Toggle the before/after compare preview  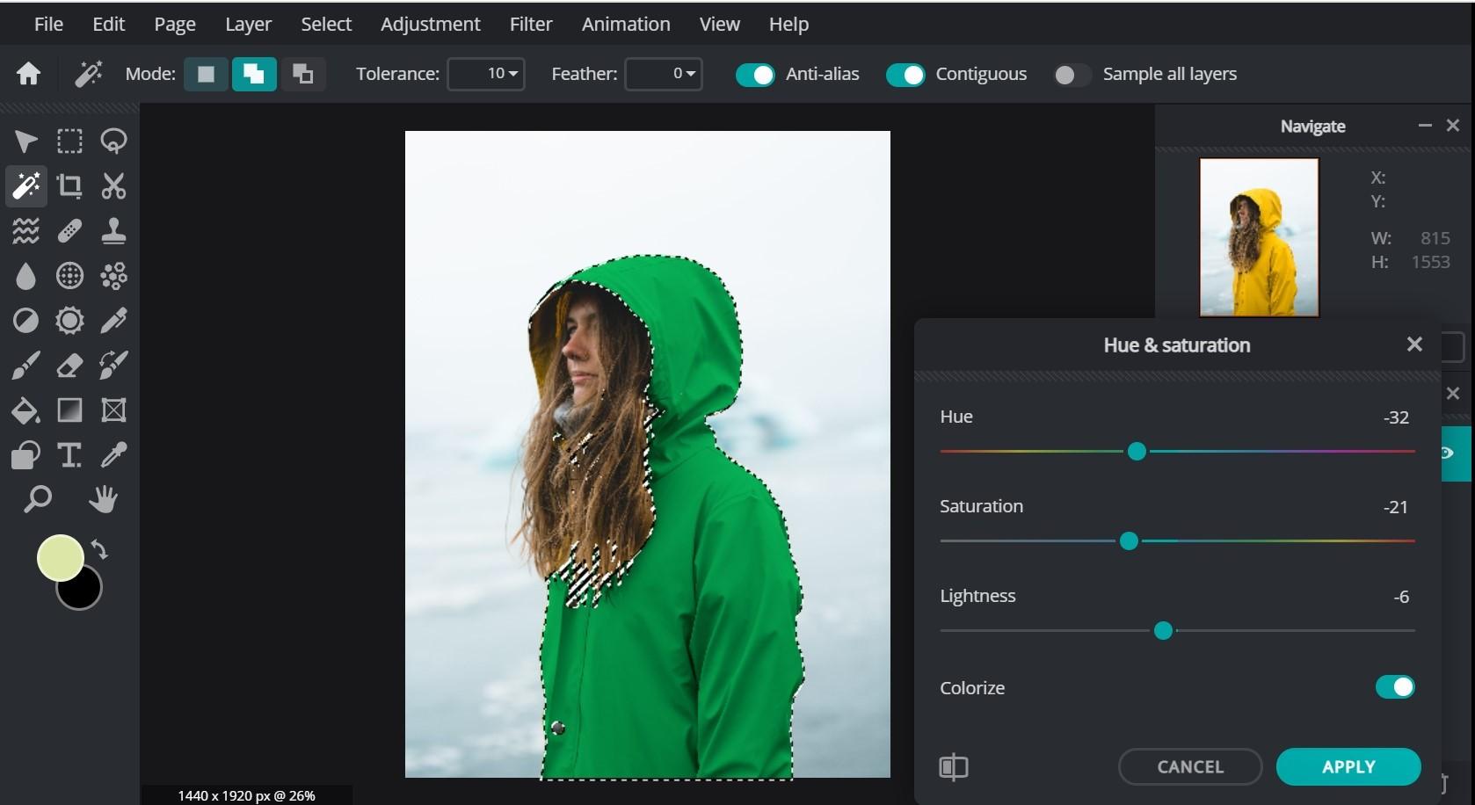[954, 767]
